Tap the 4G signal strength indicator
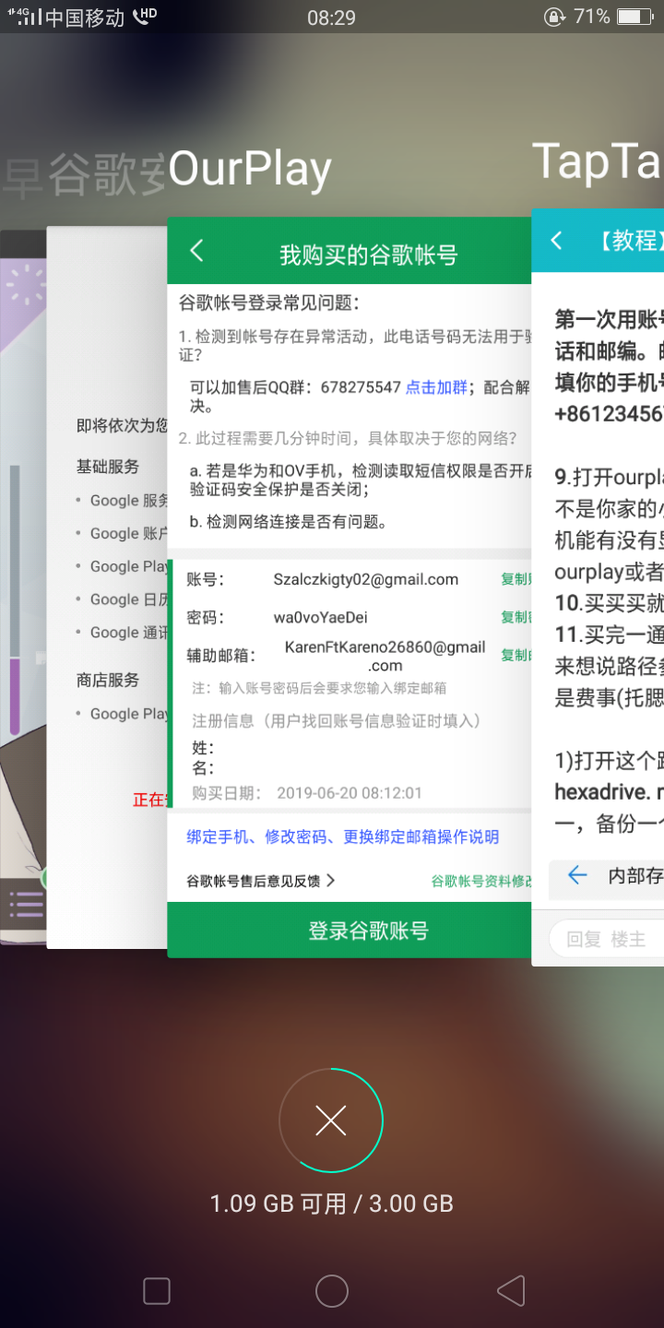Viewport: 664px width, 1328px height. coord(23,17)
